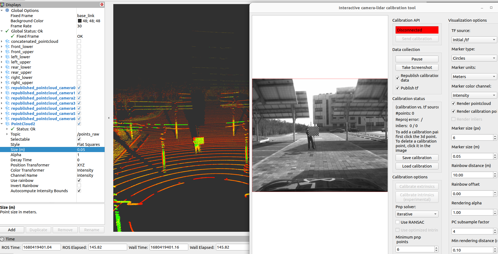Open the Pnp solver Iterative dropdown
498x254 pixels.
click(417, 214)
